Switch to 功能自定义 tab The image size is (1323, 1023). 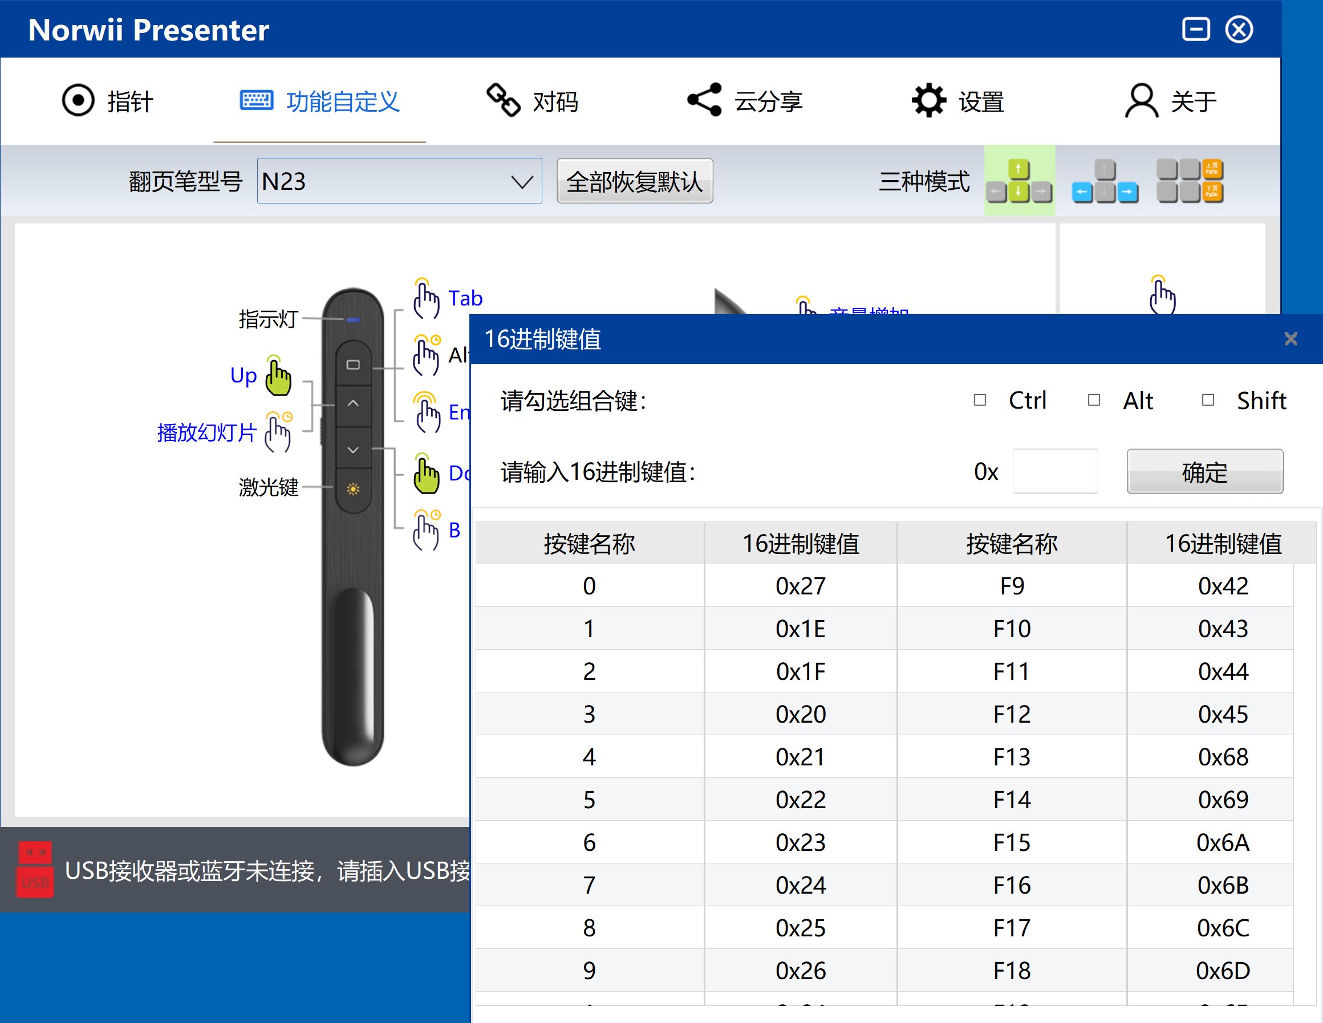[x=320, y=100]
